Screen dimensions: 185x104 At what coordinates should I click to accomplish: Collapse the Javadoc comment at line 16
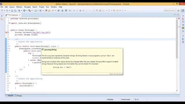(x=10, y=39)
